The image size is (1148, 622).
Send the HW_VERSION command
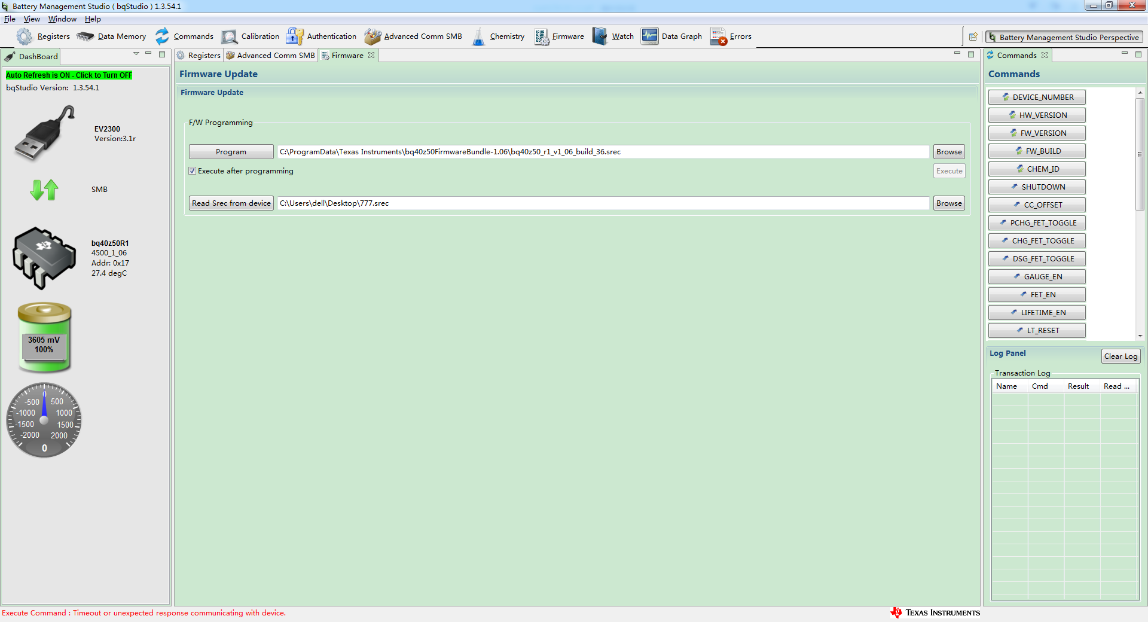click(x=1037, y=115)
